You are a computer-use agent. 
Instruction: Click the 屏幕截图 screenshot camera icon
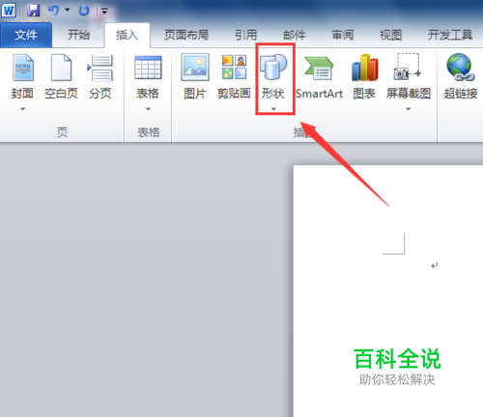point(408,67)
